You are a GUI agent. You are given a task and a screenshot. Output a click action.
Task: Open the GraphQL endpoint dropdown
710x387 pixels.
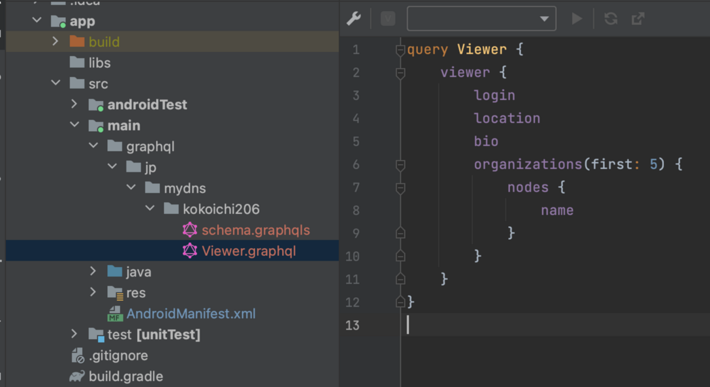click(x=544, y=18)
